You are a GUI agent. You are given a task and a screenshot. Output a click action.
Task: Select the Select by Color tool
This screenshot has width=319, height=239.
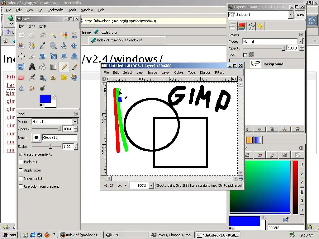64,35
